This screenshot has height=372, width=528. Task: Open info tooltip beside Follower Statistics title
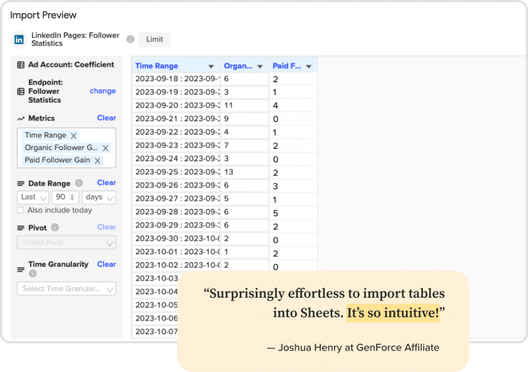pyautogui.click(x=130, y=39)
